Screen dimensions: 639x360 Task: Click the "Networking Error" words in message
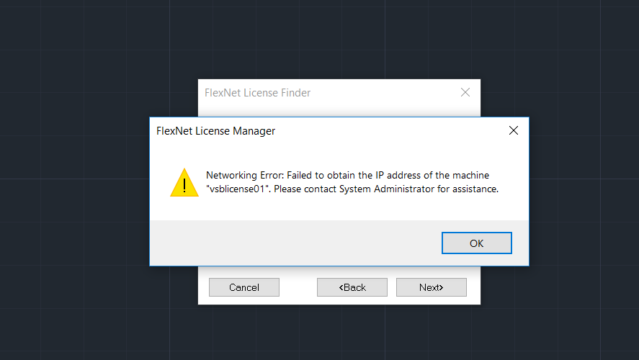(x=243, y=175)
